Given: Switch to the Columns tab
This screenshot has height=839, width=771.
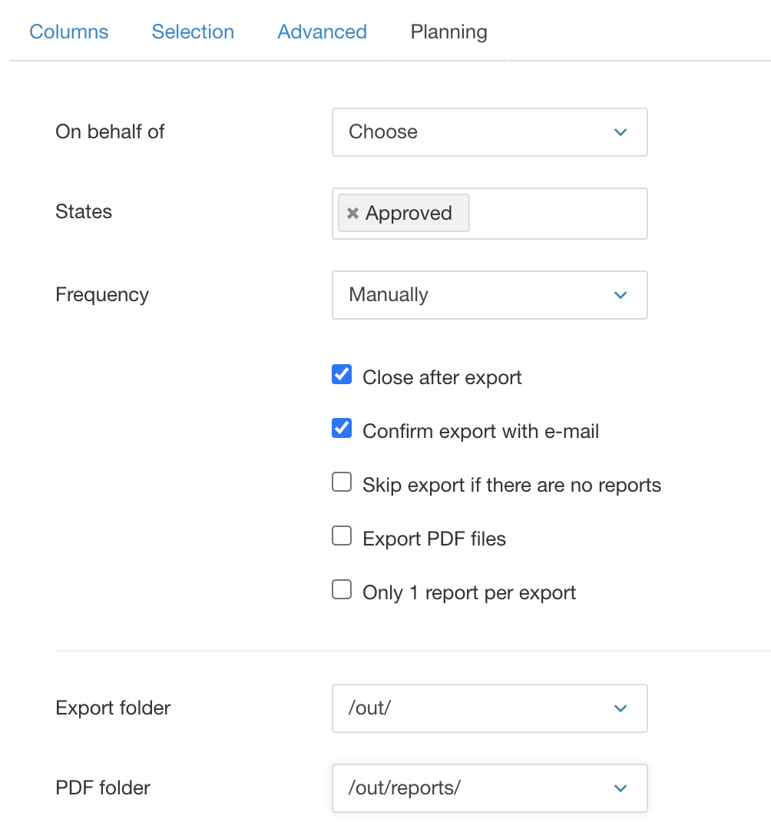Looking at the screenshot, I should 69,32.
